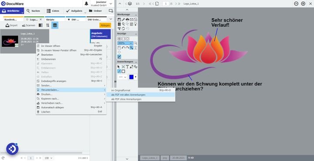Zoom in with the plus button
The image size is (314, 161).
pyautogui.click(x=303, y=3)
